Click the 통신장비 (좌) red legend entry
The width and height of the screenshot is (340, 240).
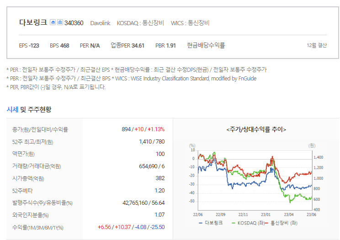(x=281, y=223)
